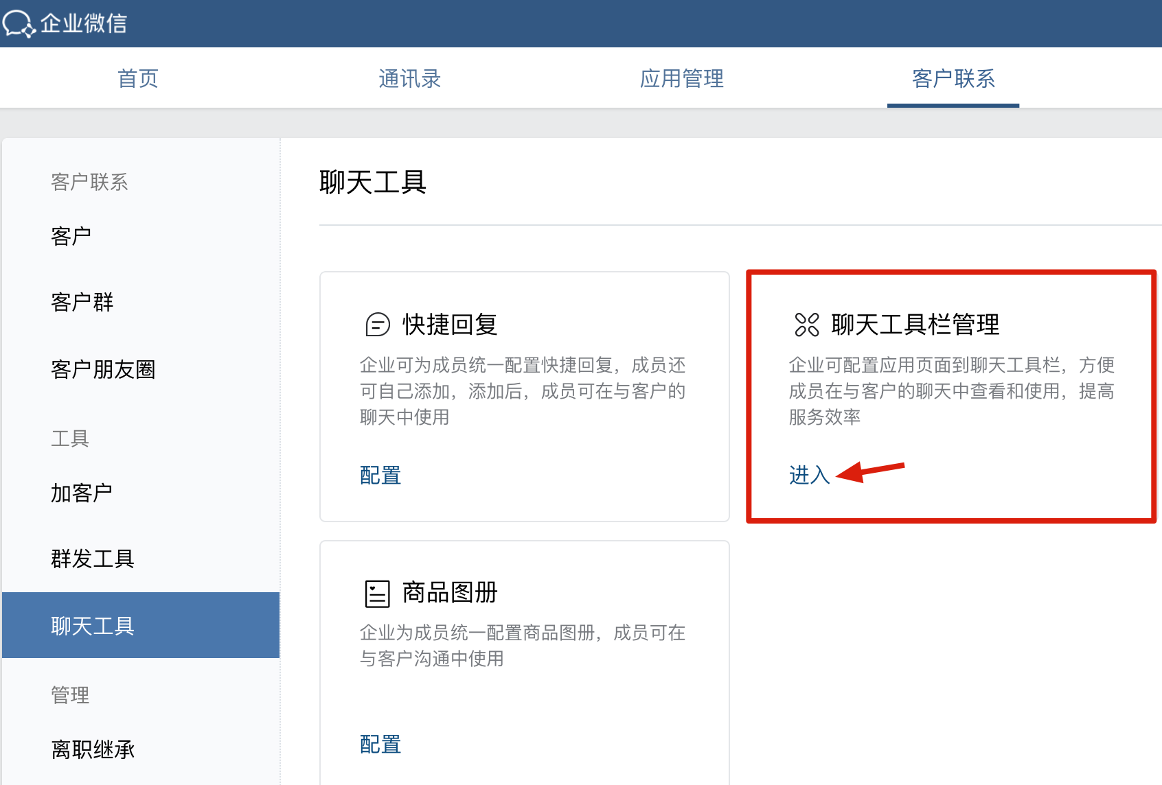Screen dimensions: 1162x785
Task: Click the 聊天工具栏管理 card title
Action: pyautogui.click(x=915, y=325)
